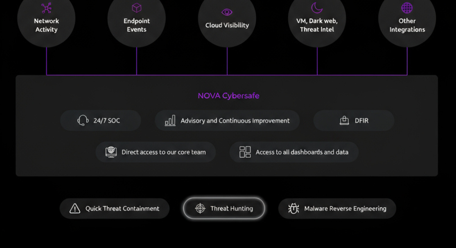Click the 24/7 SOC headset icon
Screen dimensions: 456x248
click(83, 121)
